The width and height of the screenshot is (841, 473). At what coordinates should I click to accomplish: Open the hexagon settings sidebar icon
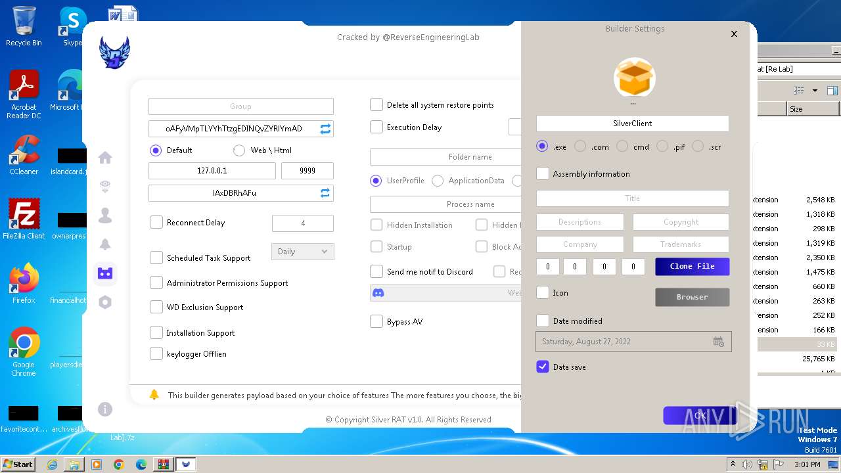pyautogui.click(x=105, y=302)
